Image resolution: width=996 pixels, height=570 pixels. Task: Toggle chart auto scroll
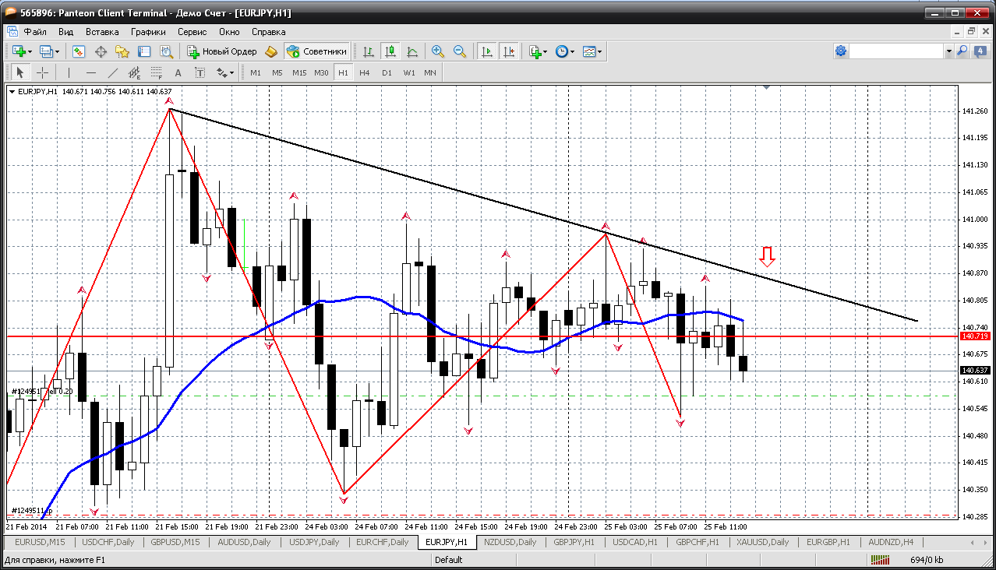487,51
